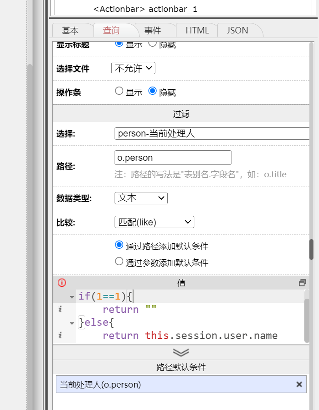Open the 数据类型 dropdown
Image resolution: width=319 pixels, height=410 pixels.
(141, 198)
